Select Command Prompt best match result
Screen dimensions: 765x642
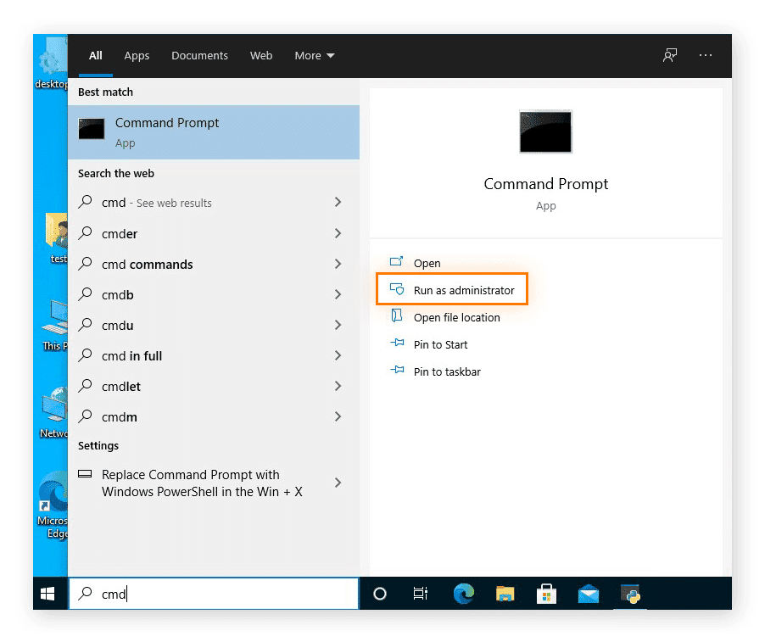click(x=214, y=132)
